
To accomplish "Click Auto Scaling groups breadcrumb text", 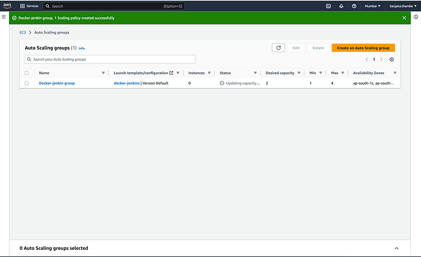I will tap(52, 33).
